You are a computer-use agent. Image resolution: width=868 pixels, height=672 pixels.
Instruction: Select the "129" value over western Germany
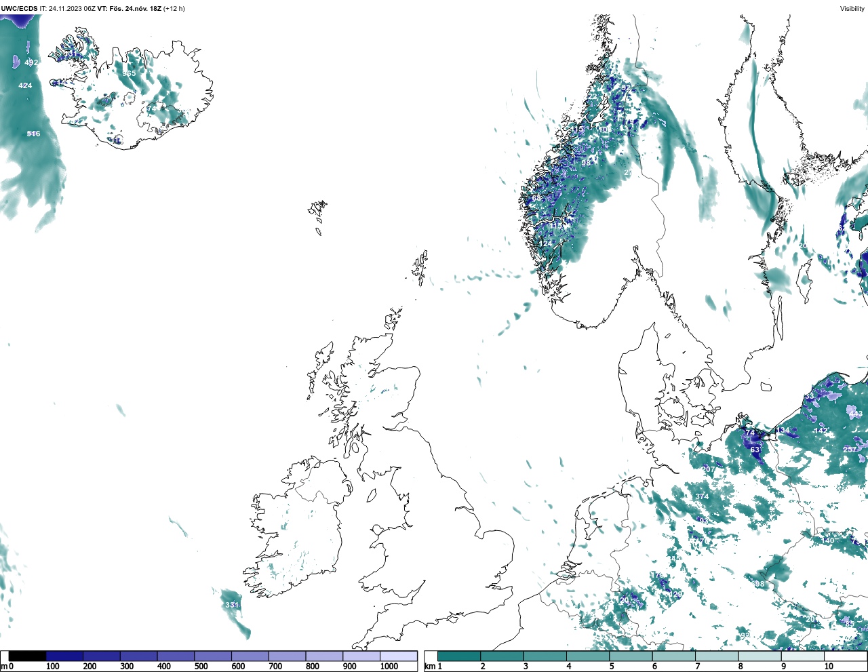[676, 594]
